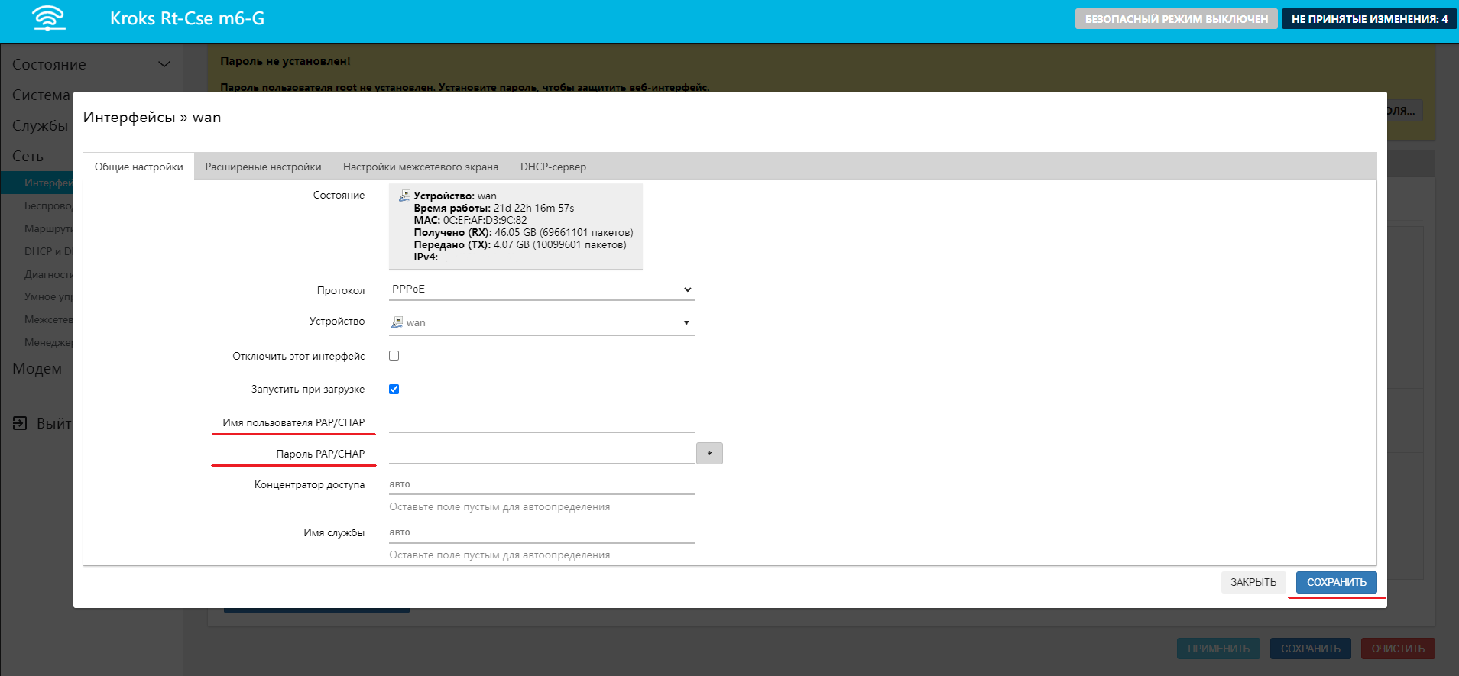Open the DHCP-сервер tab

coord(553,167)
